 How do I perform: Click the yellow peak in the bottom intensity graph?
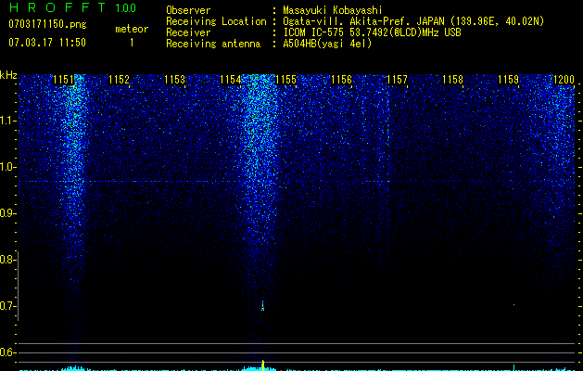click(263, 365)
